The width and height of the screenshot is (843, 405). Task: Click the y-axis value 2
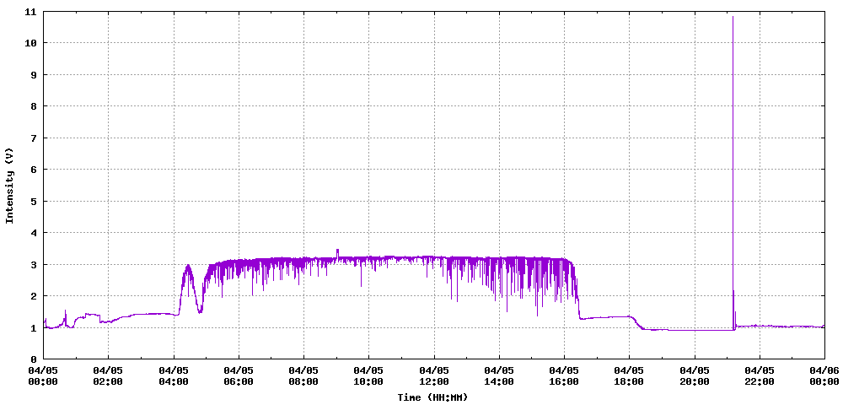34,296
